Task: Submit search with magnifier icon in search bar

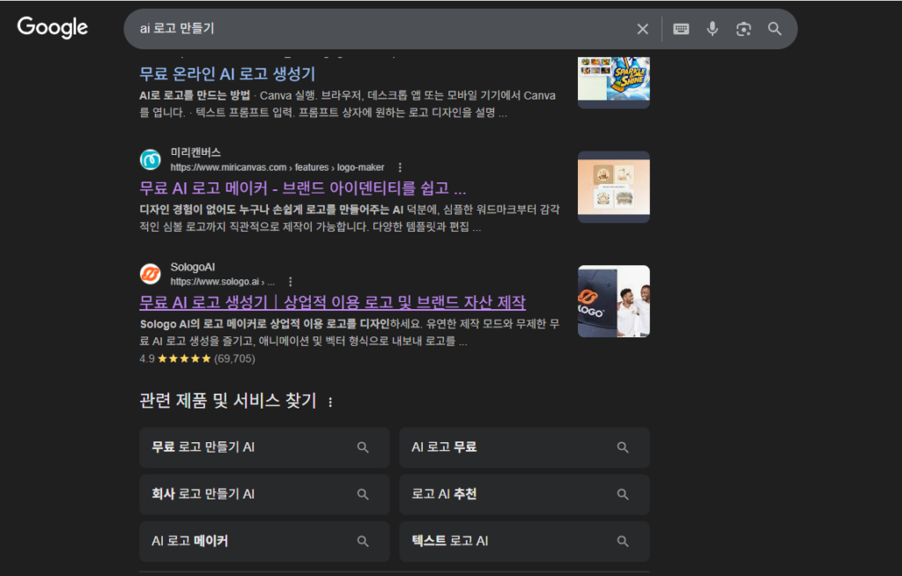Action: tap(775, 29)
